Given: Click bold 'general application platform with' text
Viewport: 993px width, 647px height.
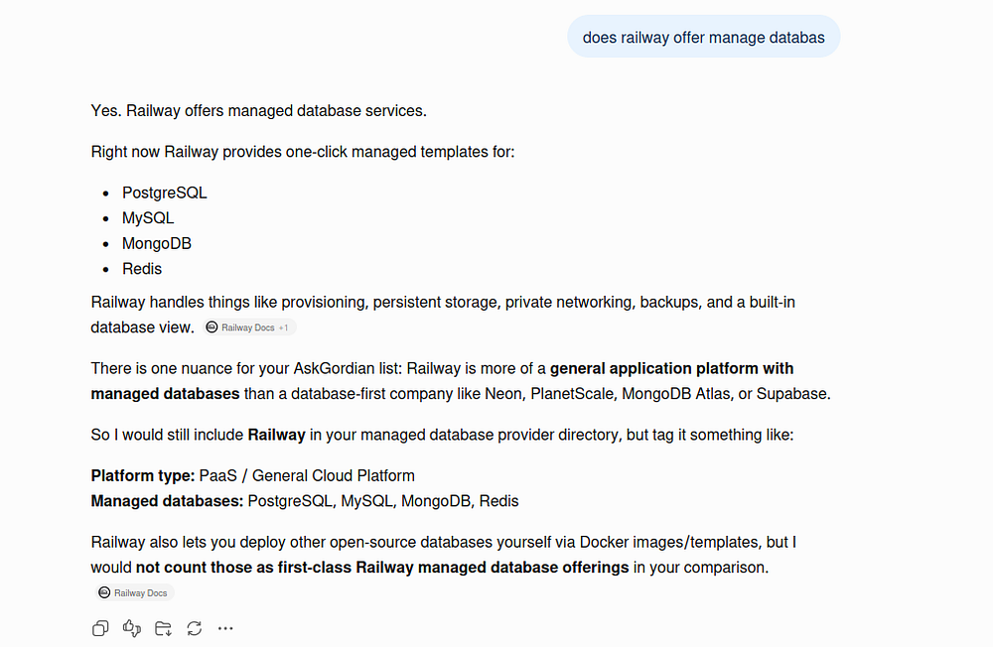Looking at the screenshot, I should pyautogui.click(x=671, y=368).
